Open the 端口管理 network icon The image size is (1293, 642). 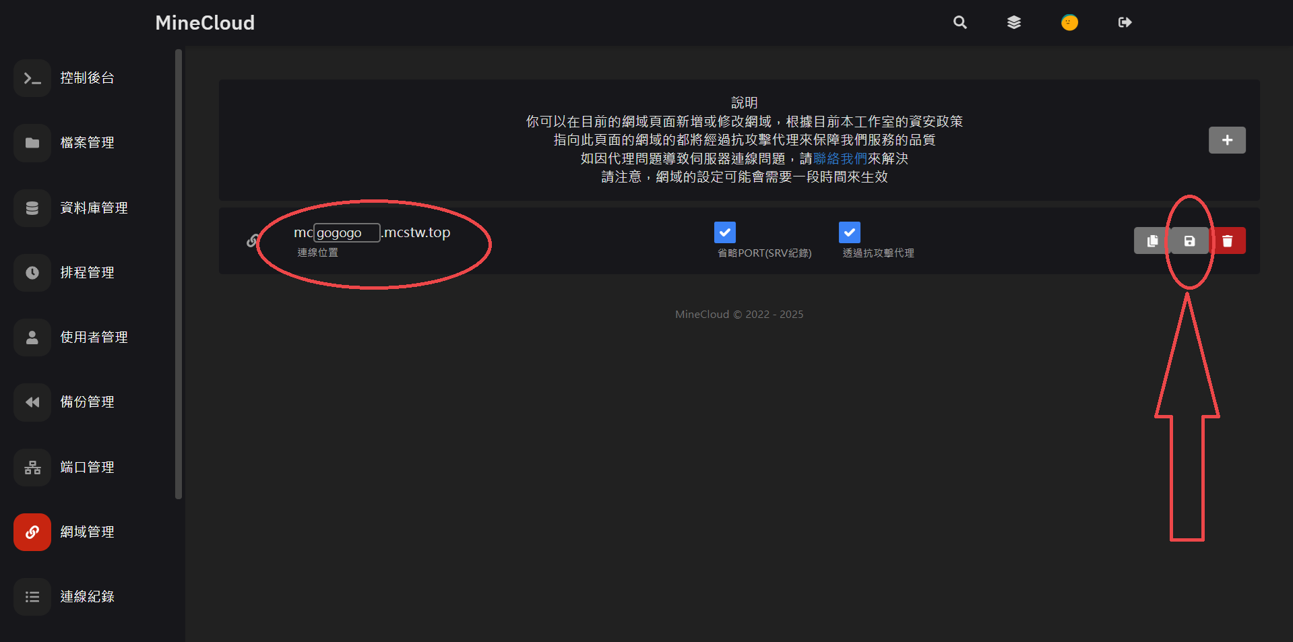(32, 468)
